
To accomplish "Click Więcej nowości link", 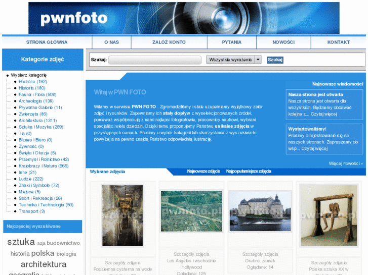I will [x=346, y=163].
